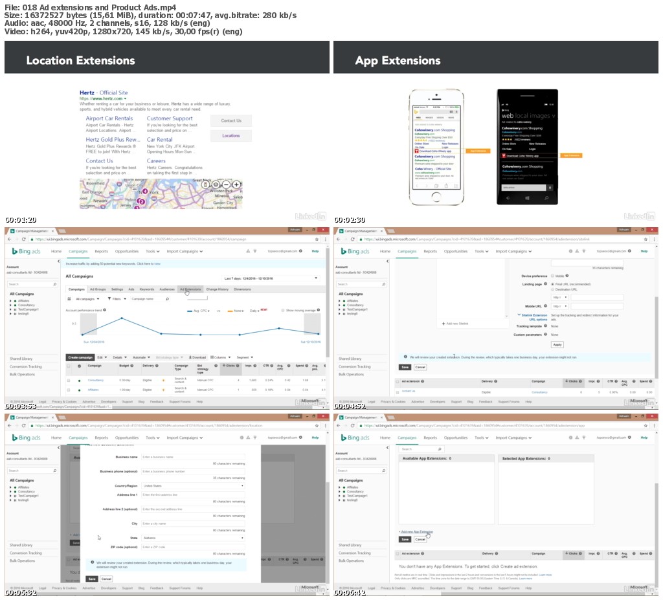Click Budget column help icon in 00:03:53 frame
The height and width of the screenshot is (600, 663).
[x=132, y=366]
